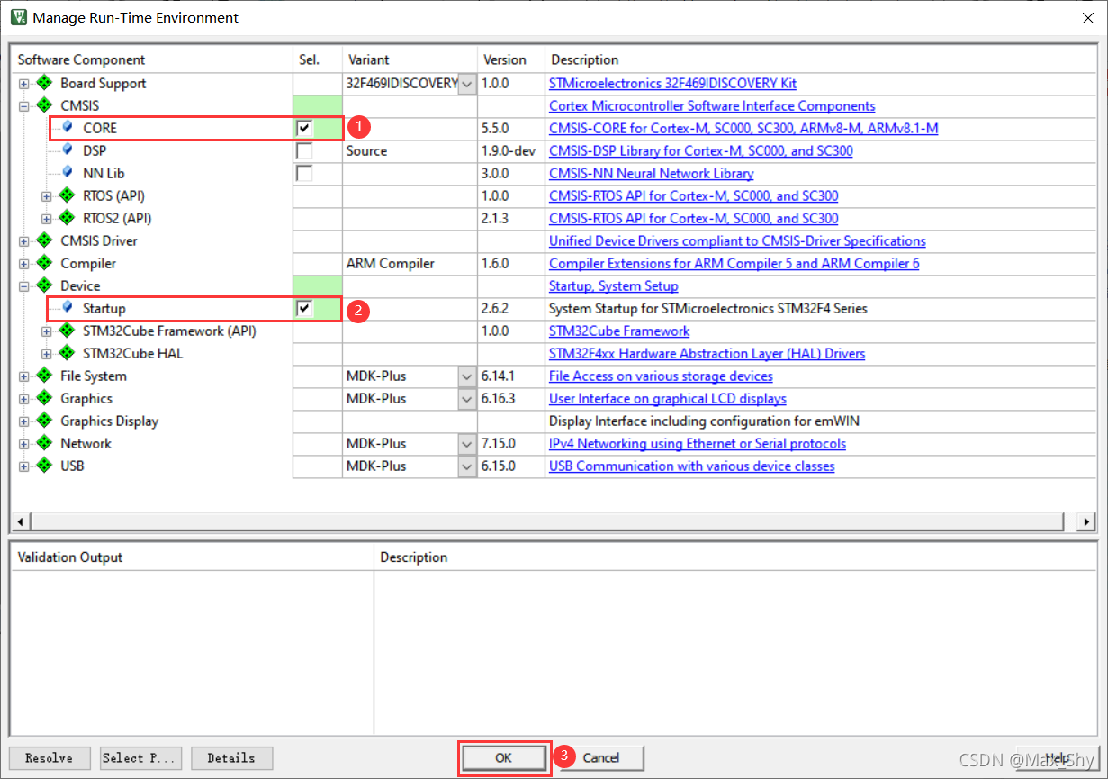Uncheck the CMSIS CORE checkbox

tap(305, 128)
